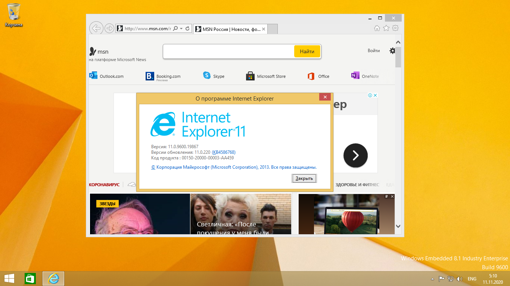
Task: Go back with the IE Back arrow
Action: tap(96, 28)
